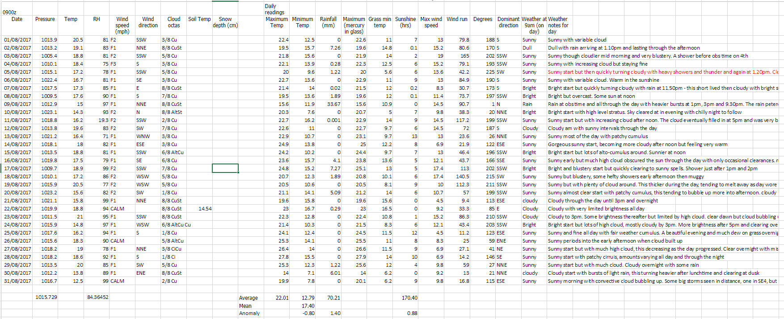The width and height of the screenshot is (784, 319).
Task: Select the Rain weather at 9am cell
Action: (x=527, y=104)
